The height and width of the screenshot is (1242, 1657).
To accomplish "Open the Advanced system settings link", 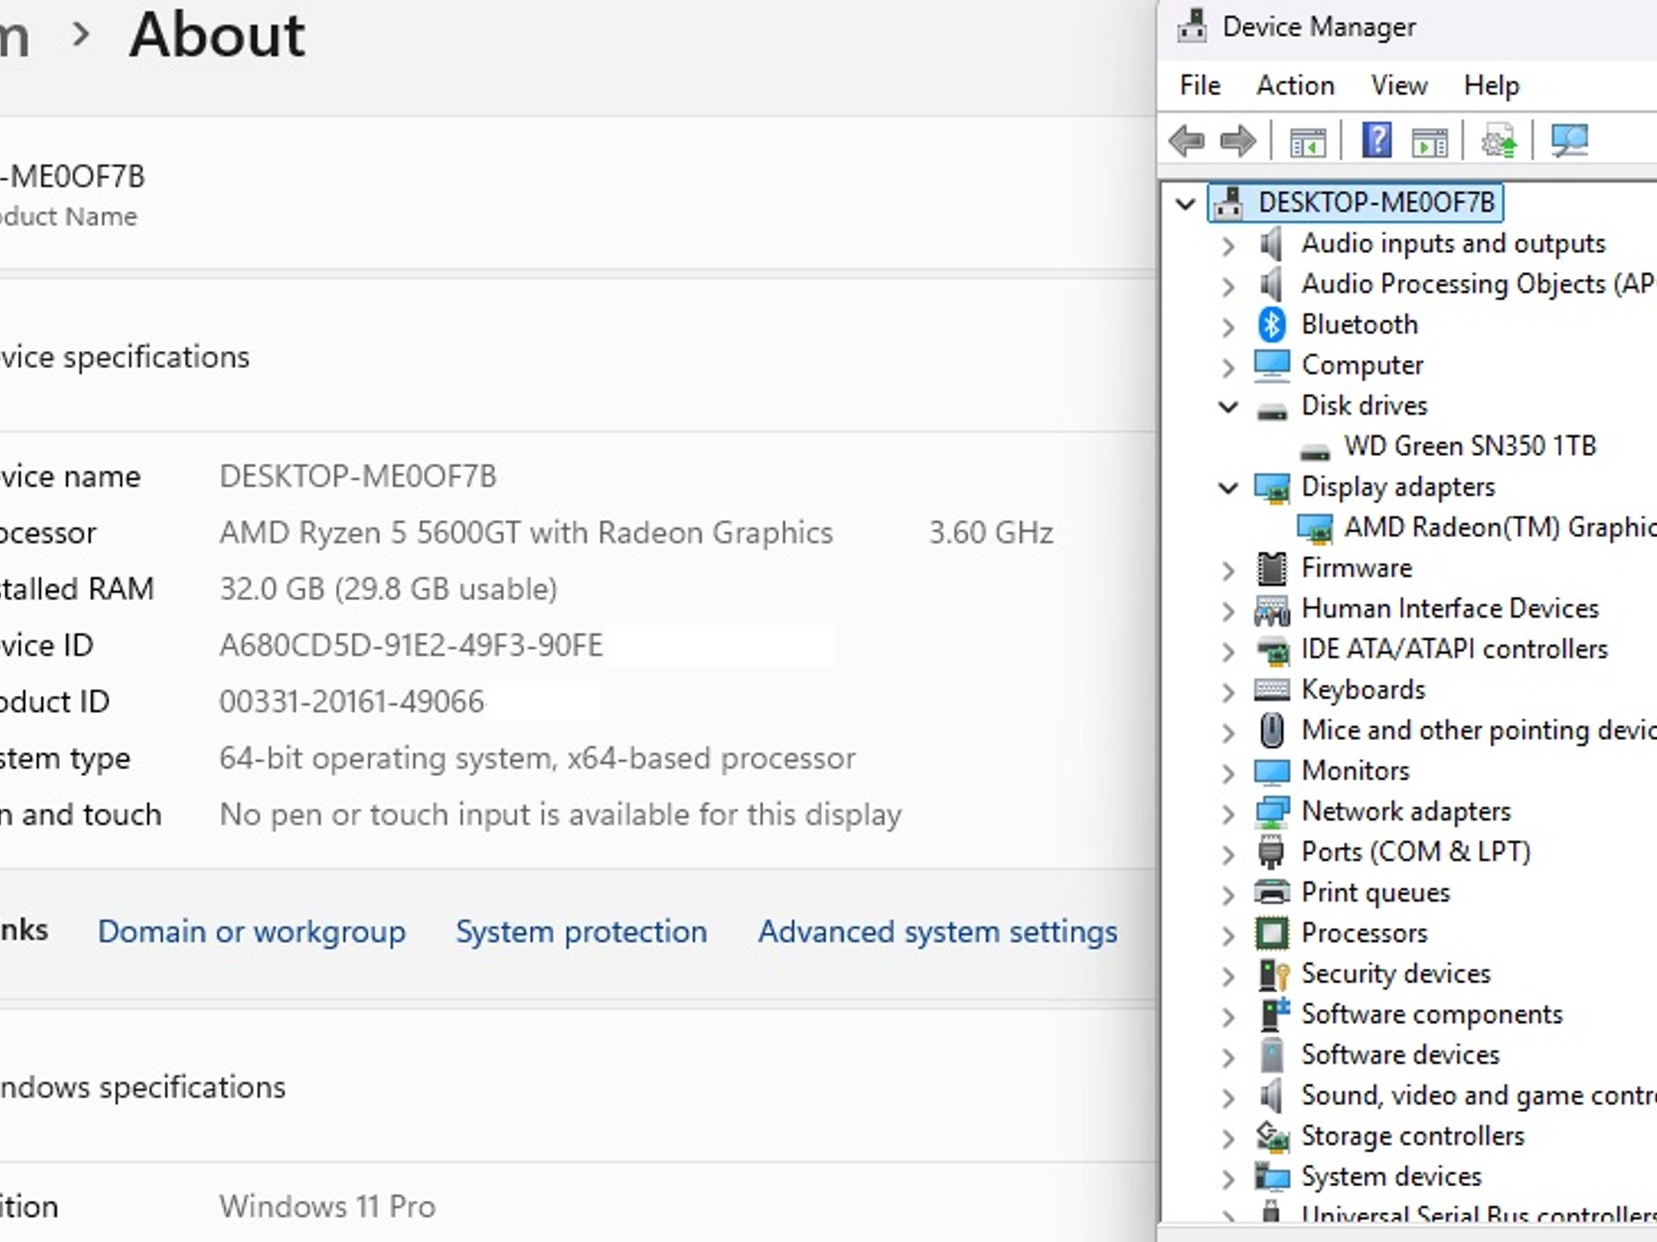I will click(938, 931).
